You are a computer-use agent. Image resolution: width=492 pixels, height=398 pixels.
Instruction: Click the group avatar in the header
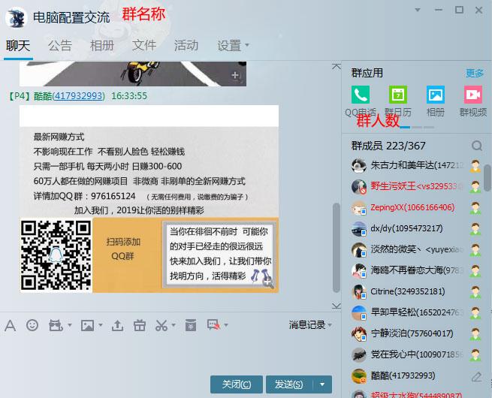[x=16, y=17]
